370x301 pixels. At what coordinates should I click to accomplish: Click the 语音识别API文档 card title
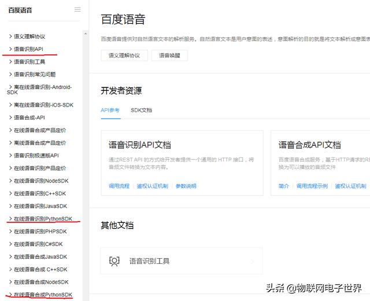pyautogui.click(x=140, y=145)
